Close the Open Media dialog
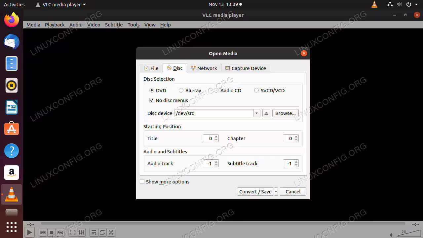 (304, 53)
